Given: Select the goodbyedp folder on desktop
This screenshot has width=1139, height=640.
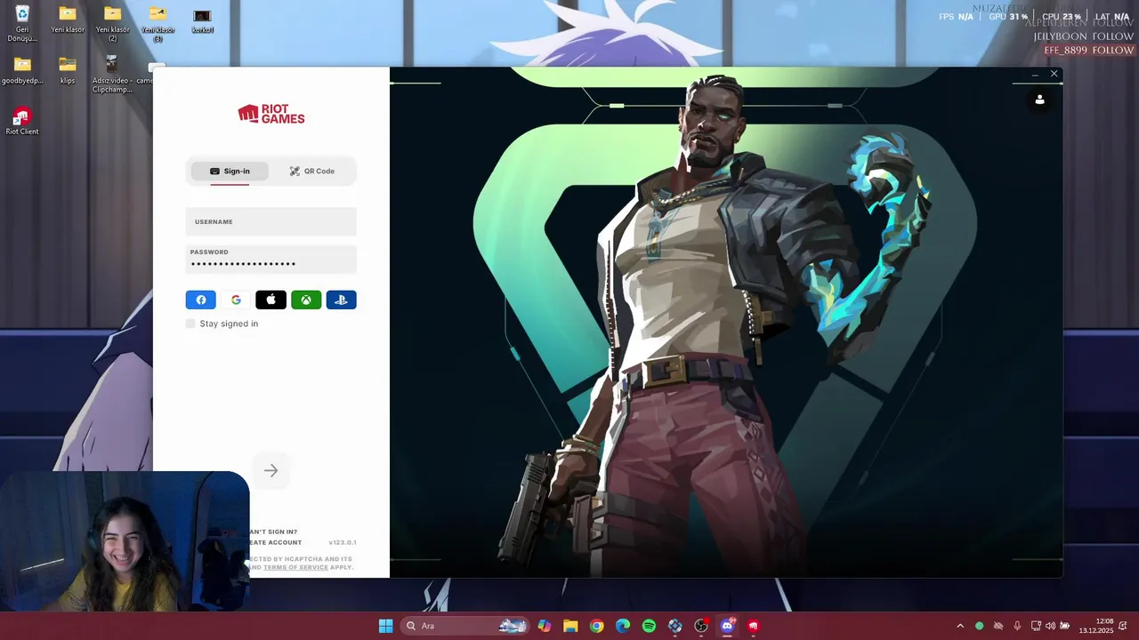Looking at the screenshot, I should [22, 71].
